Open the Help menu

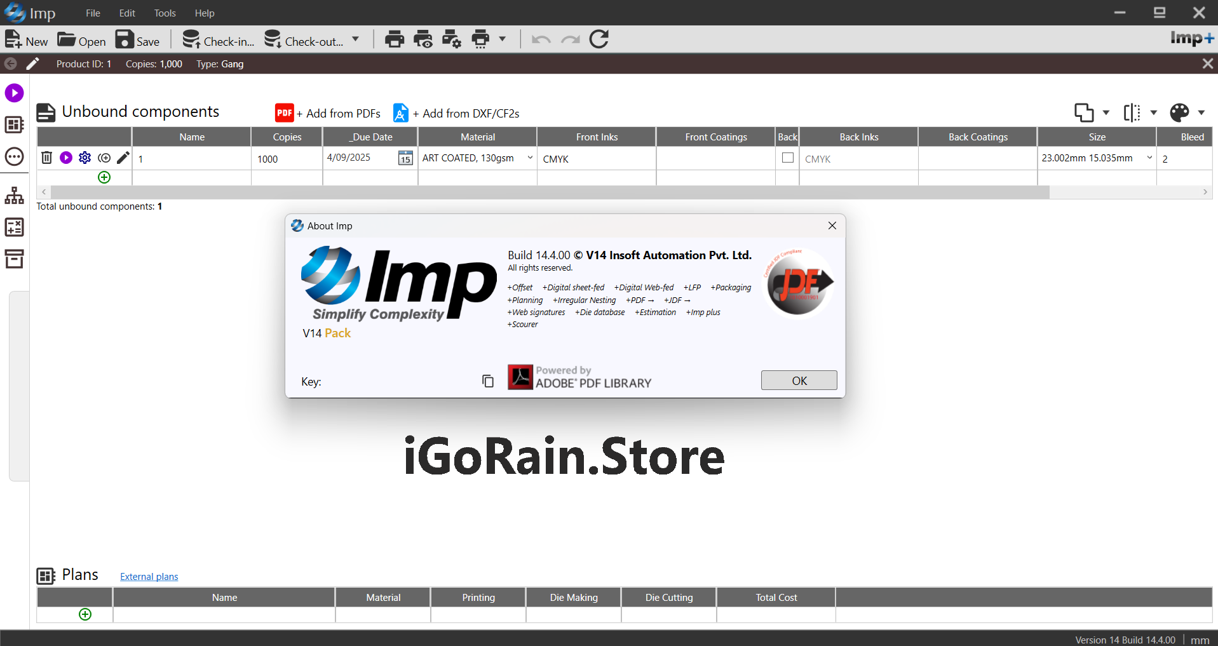[204, 13]
